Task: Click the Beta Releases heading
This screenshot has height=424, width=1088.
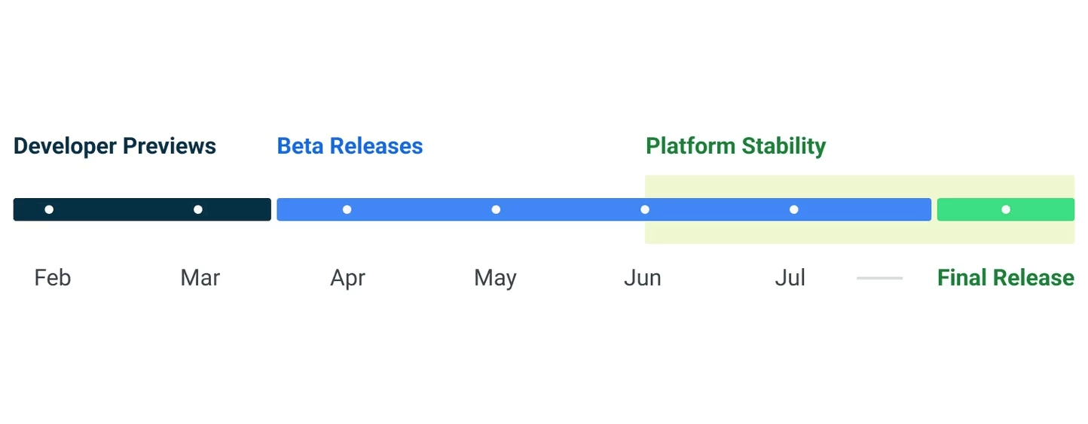Action: pyautogui.click(x=350, y=146)
